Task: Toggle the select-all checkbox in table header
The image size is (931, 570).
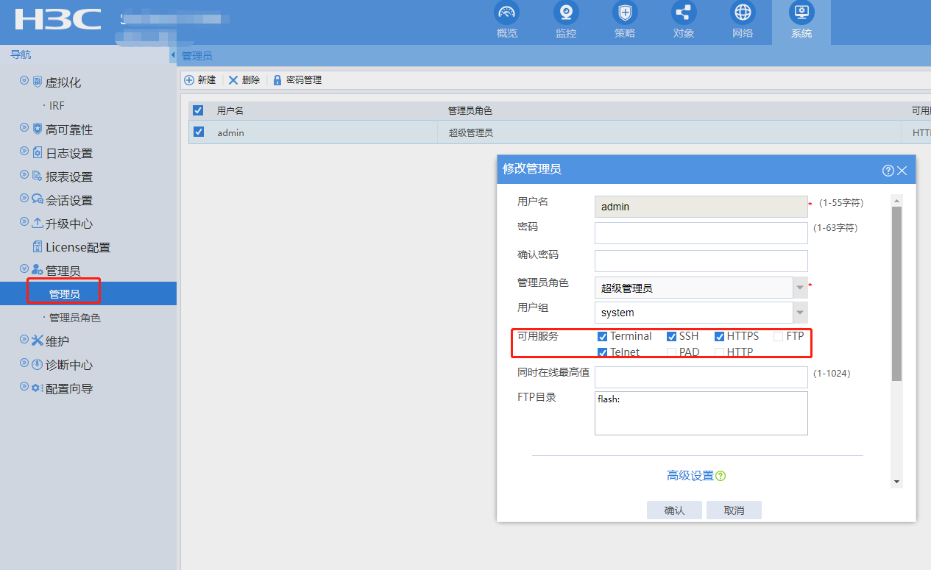Action: tap(198, 110)
